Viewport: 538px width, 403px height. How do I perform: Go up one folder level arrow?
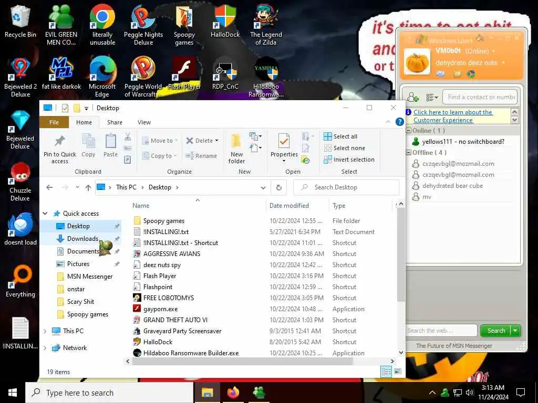click(88, 187)
